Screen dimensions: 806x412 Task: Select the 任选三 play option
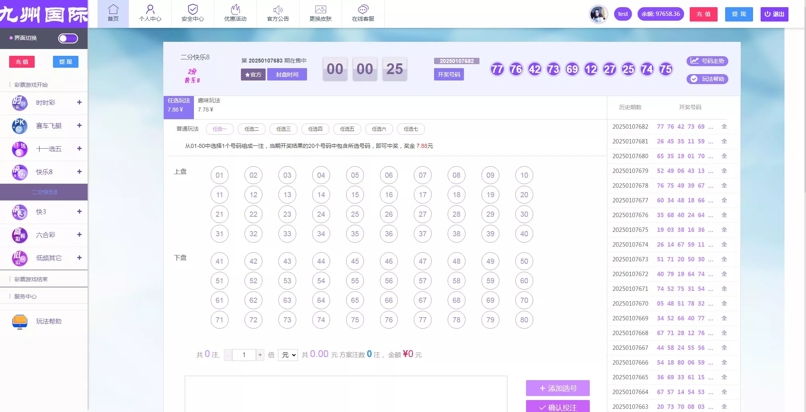tap(284, 129)
